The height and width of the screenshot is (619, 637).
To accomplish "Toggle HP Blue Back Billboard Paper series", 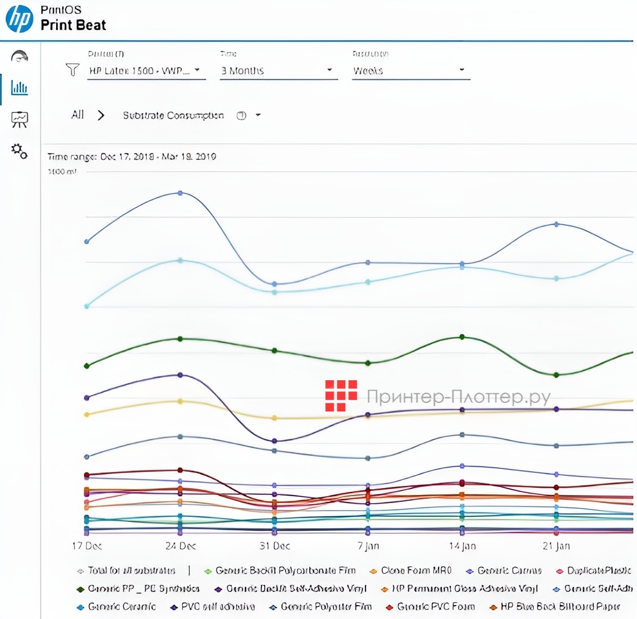I will pyautogui.click(x=559, y=606).
